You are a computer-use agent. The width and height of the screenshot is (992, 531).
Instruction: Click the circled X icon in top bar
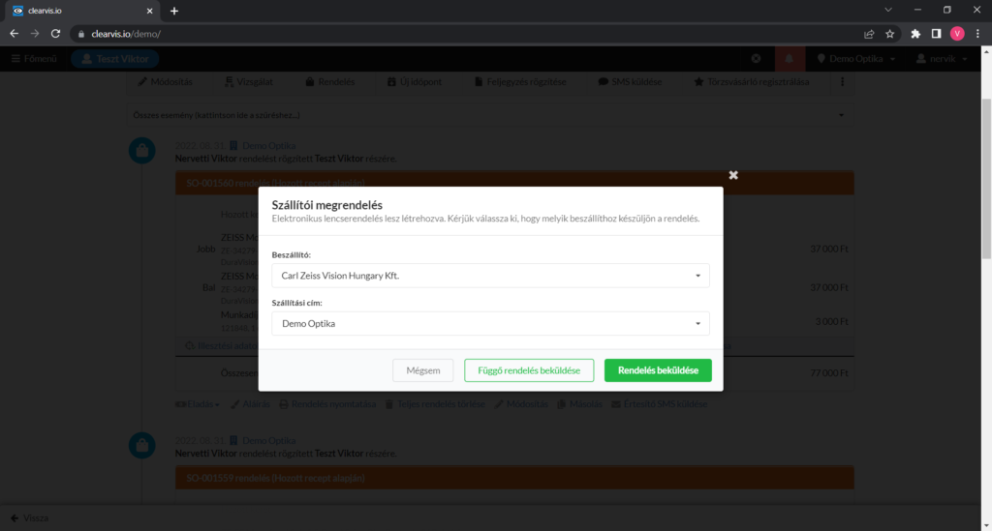756,59
